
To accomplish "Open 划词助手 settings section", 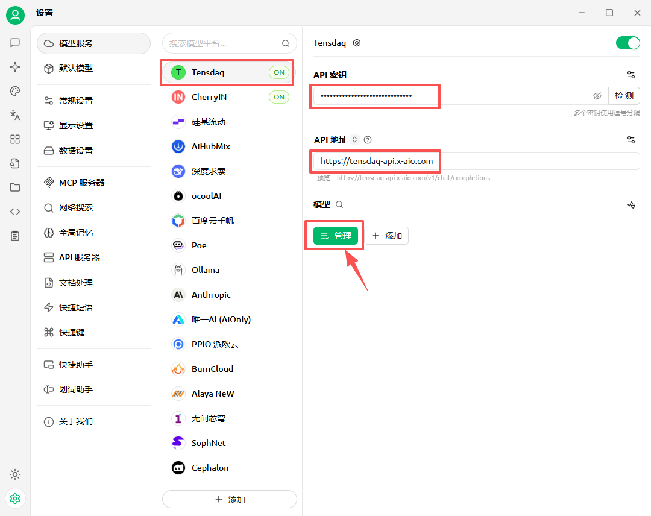I will coord(93,389).
